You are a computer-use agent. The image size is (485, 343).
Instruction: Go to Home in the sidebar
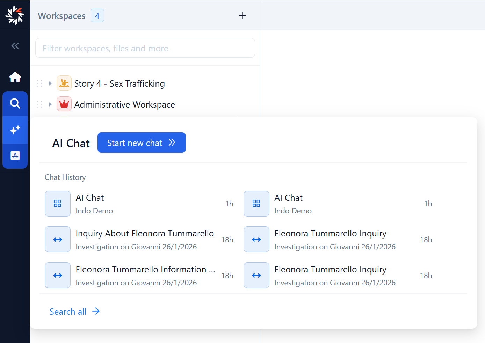point(15,77)
